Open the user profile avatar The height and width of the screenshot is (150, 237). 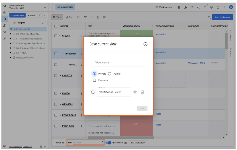[x=231, y=7]
